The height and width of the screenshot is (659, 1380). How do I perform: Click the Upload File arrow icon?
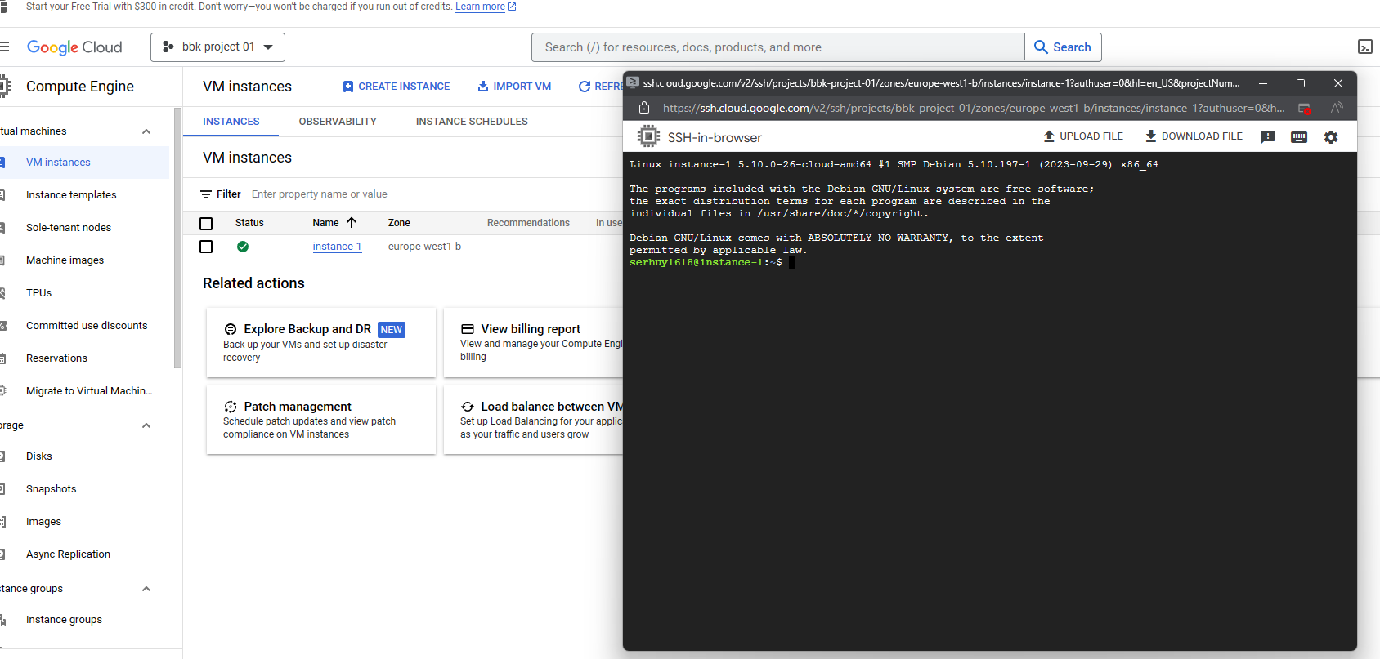click(x=1049, y=136)
